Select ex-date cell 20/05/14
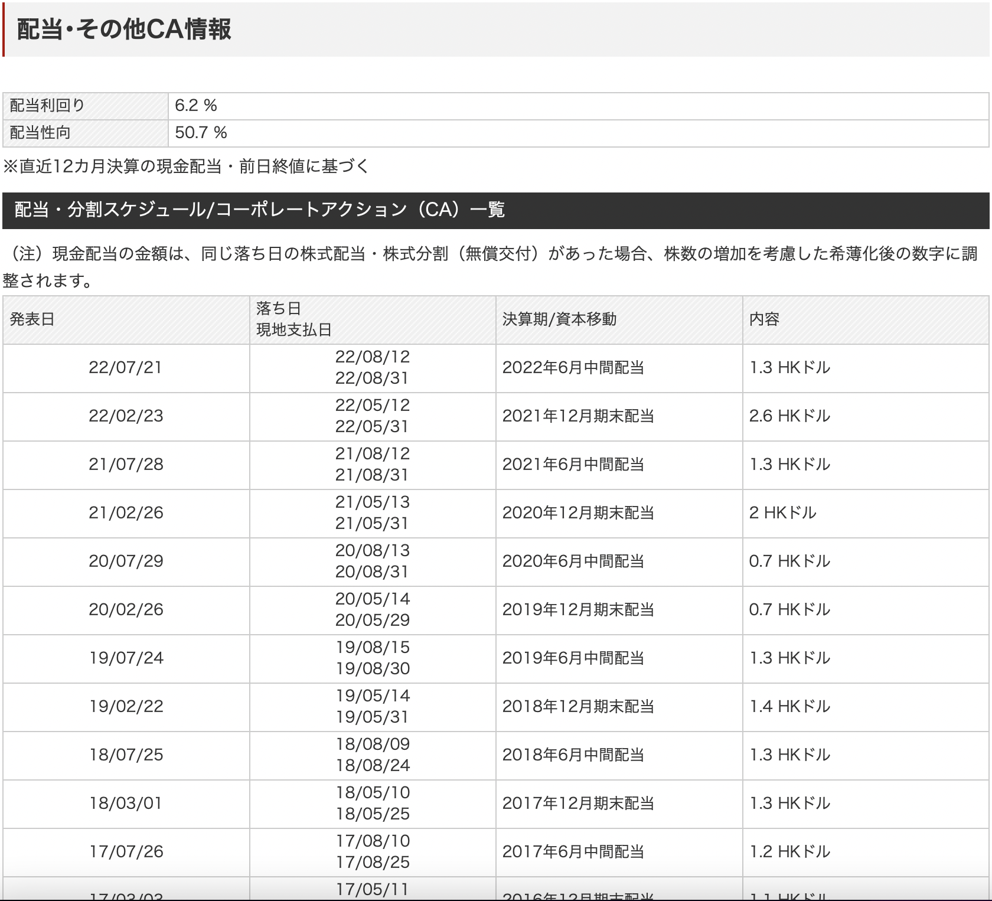Viewport: 992px width, 901px height. (x=373, y=611)
